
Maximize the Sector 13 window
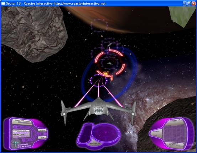189,4
